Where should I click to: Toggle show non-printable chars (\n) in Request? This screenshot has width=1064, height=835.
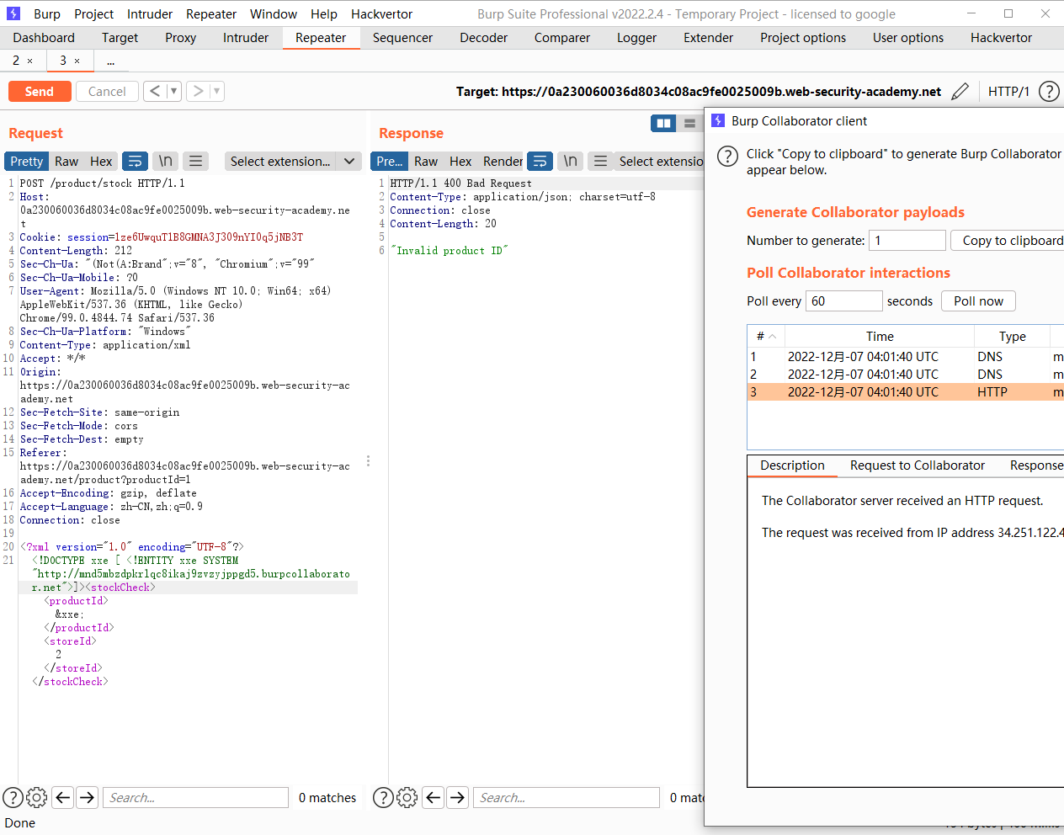coord(166,161)
